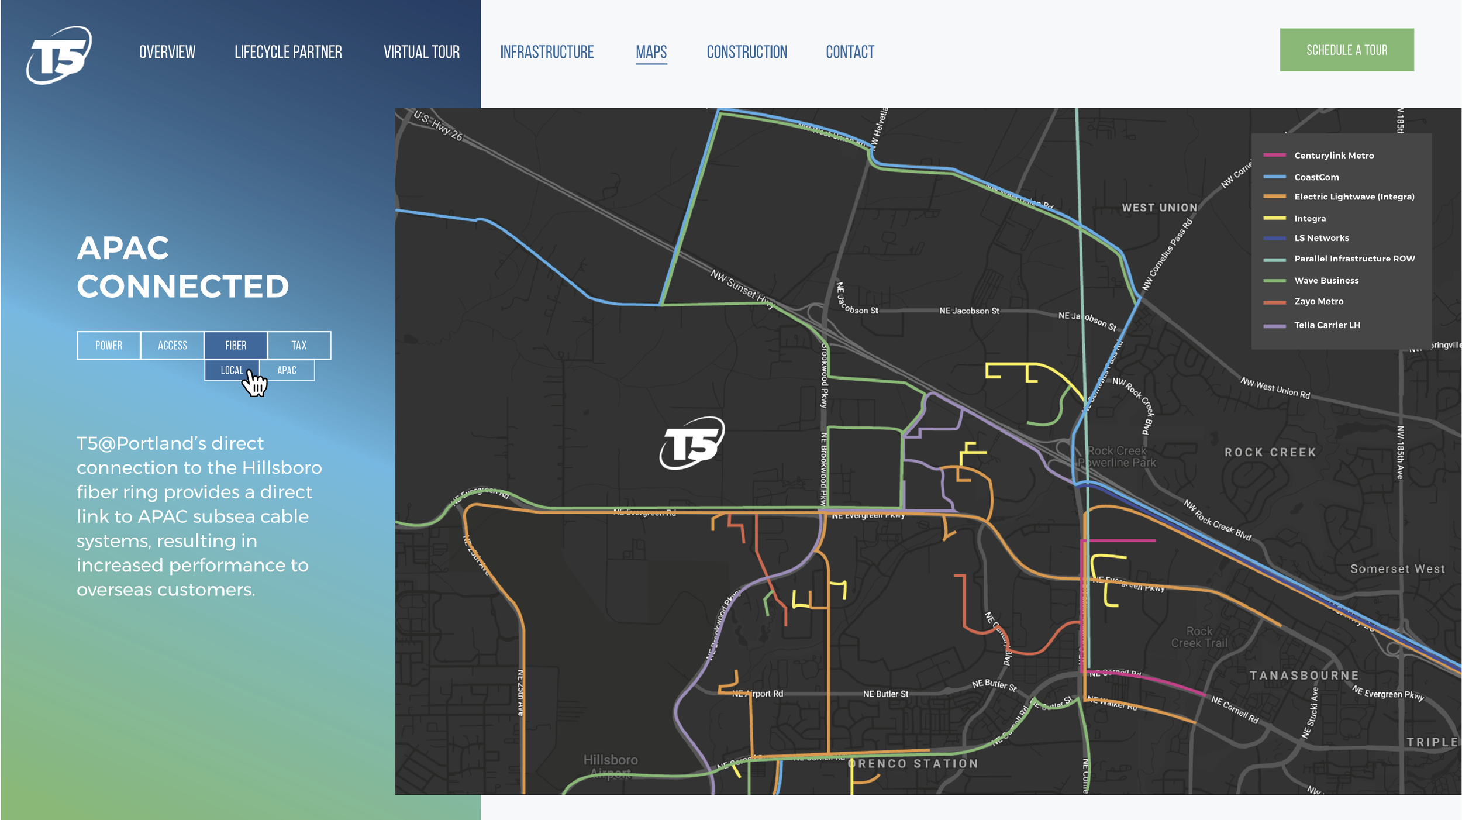Click the Rock Creek Powerline Park label
1462x820 pixels.
(1117, 457)
